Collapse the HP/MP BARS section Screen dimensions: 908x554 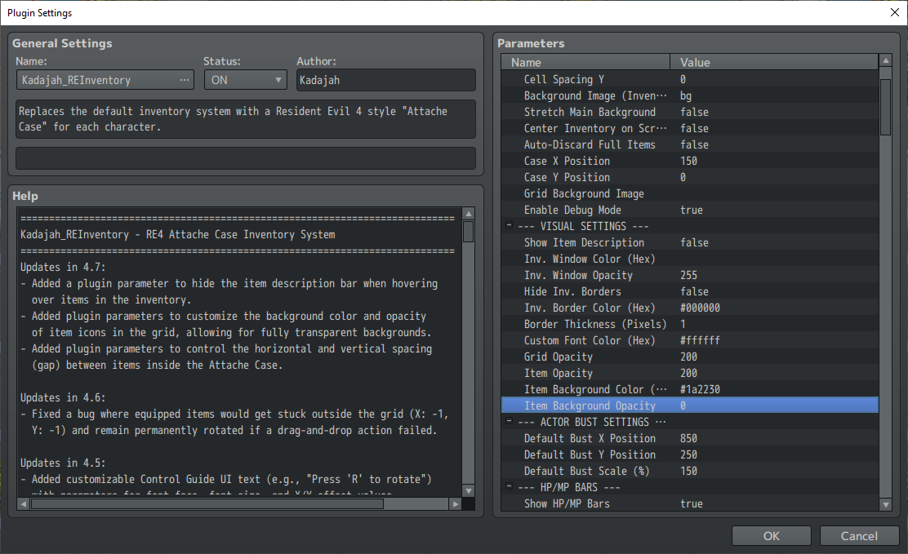point(509,486)
